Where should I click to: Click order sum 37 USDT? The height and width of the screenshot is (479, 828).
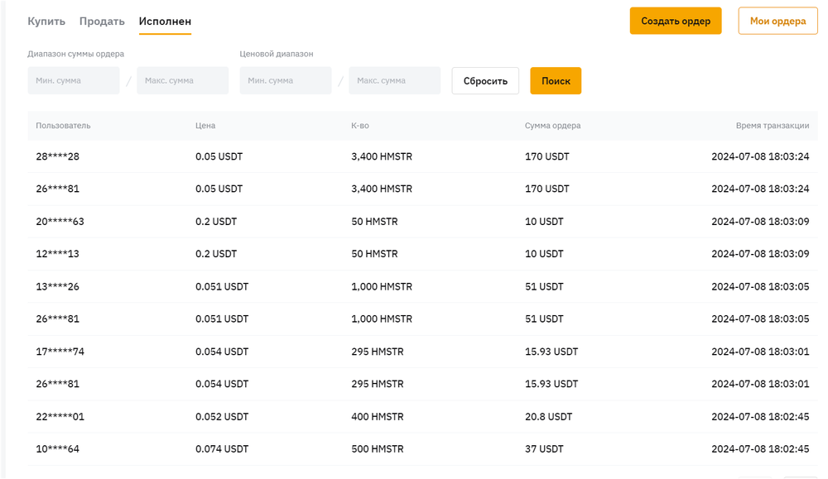click(x=544, y=449)
